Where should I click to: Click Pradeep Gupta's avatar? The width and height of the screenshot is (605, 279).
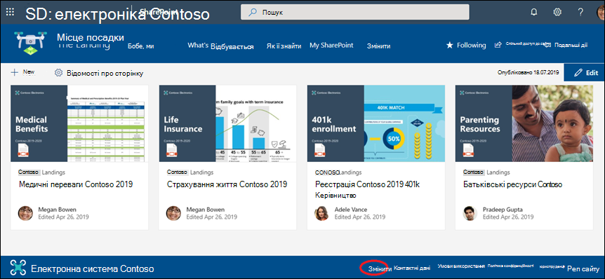[x=470, y=213]
